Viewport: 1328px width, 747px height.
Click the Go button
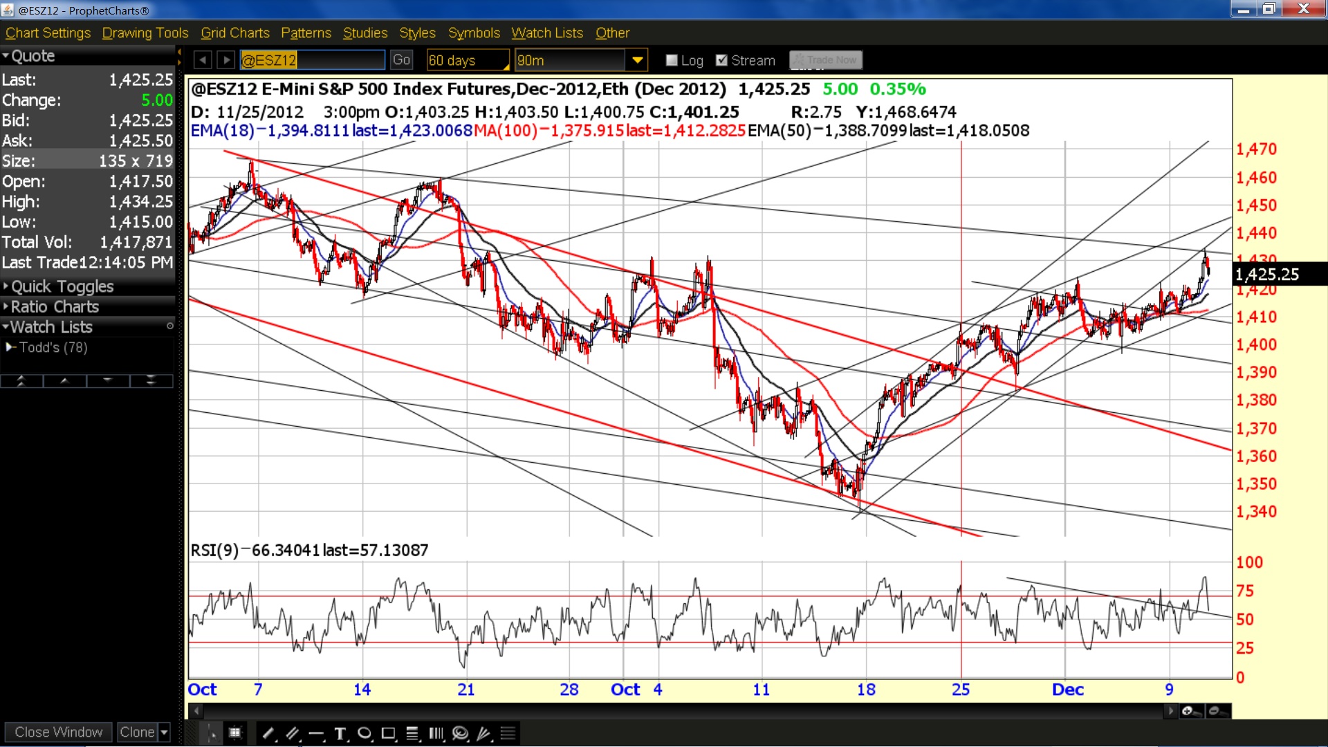401,60
